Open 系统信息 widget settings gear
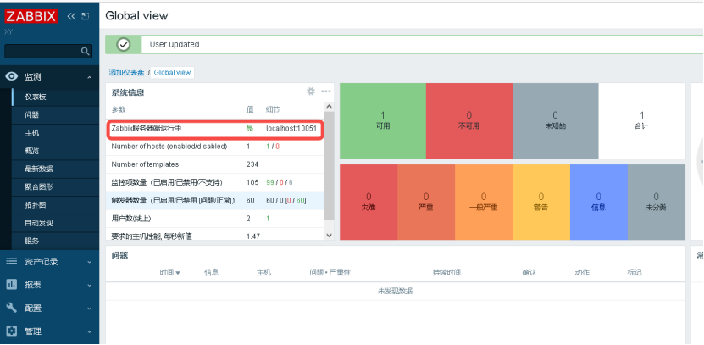Screen dimensions: 704x345 311,92
